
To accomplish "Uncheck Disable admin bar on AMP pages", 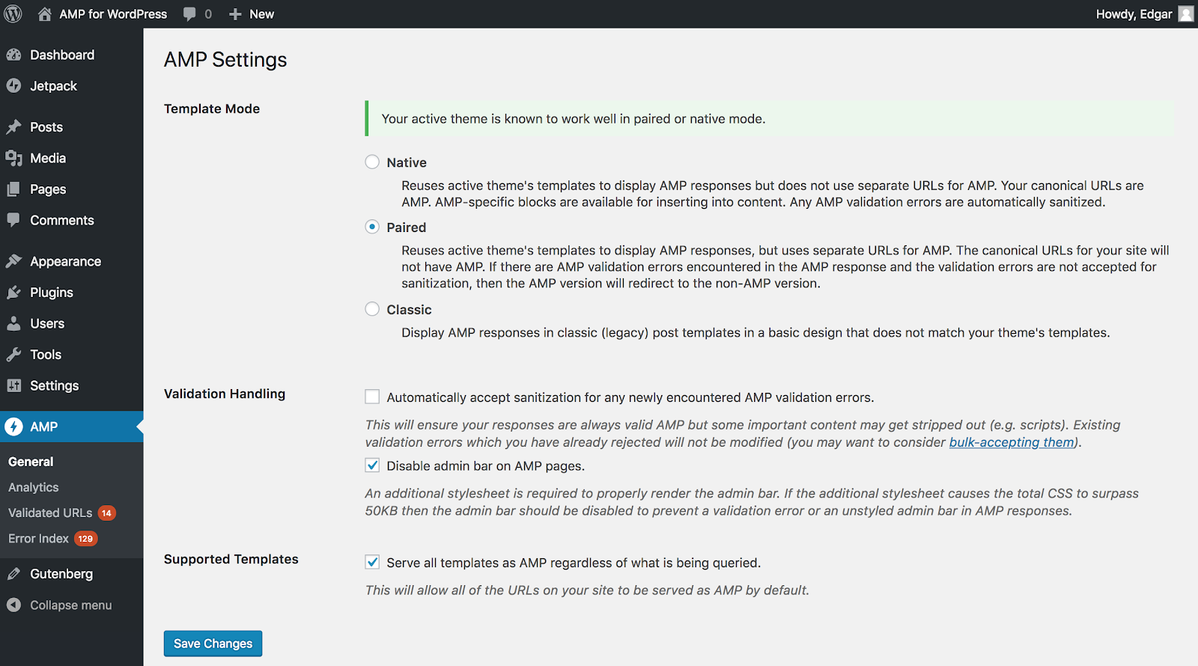I will 372,465.
